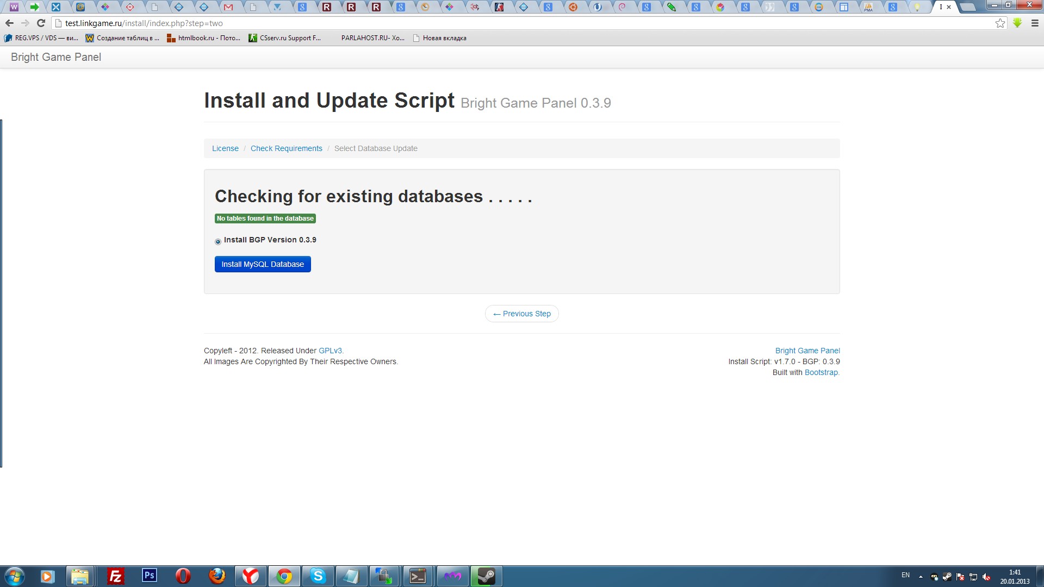Open Yandex browser from the taskbar
This screenshot has width=1044, height=587.
251,576
